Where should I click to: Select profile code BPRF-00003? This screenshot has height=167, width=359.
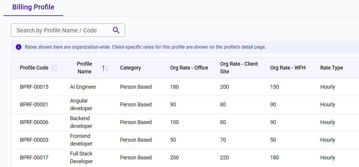click(34, 140)
